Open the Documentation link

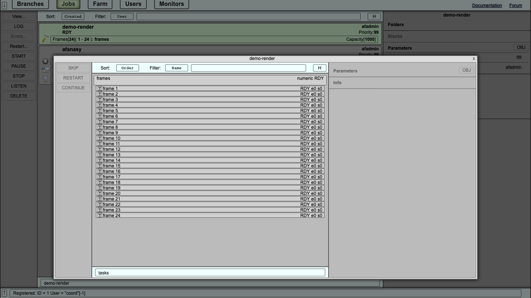coord(487,6)
